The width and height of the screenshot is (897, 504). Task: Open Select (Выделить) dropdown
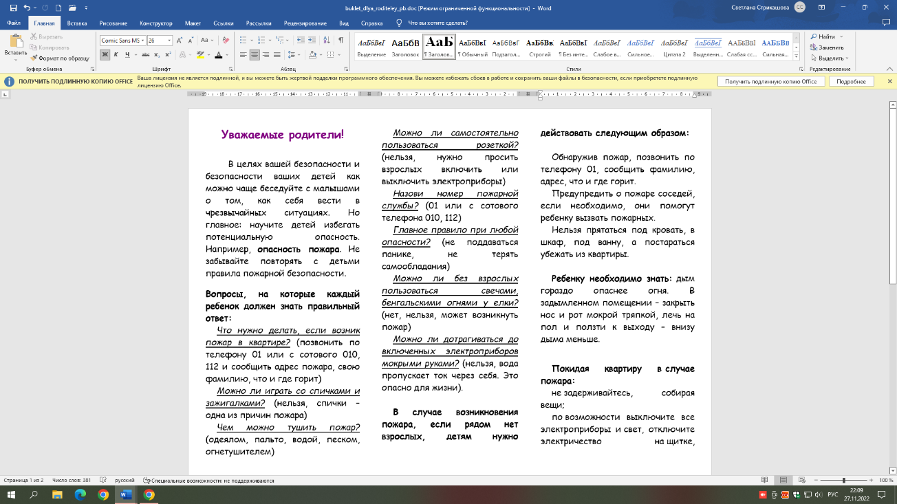830,58
